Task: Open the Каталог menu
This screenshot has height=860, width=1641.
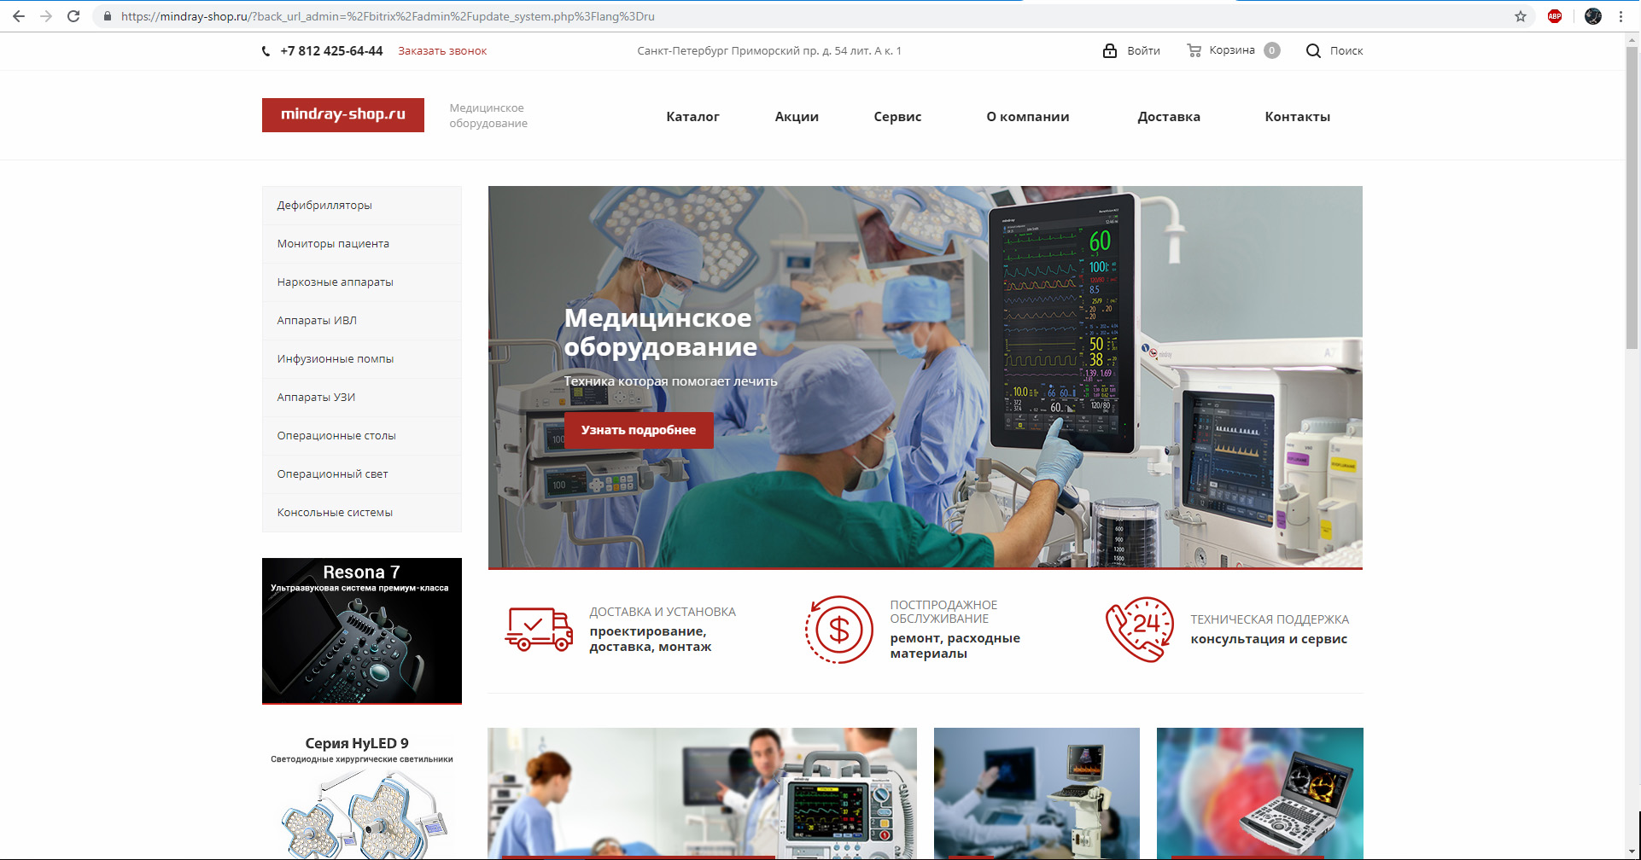Action: 692,117
